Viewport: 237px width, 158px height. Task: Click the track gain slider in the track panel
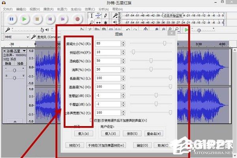click(x=15, y=70)
